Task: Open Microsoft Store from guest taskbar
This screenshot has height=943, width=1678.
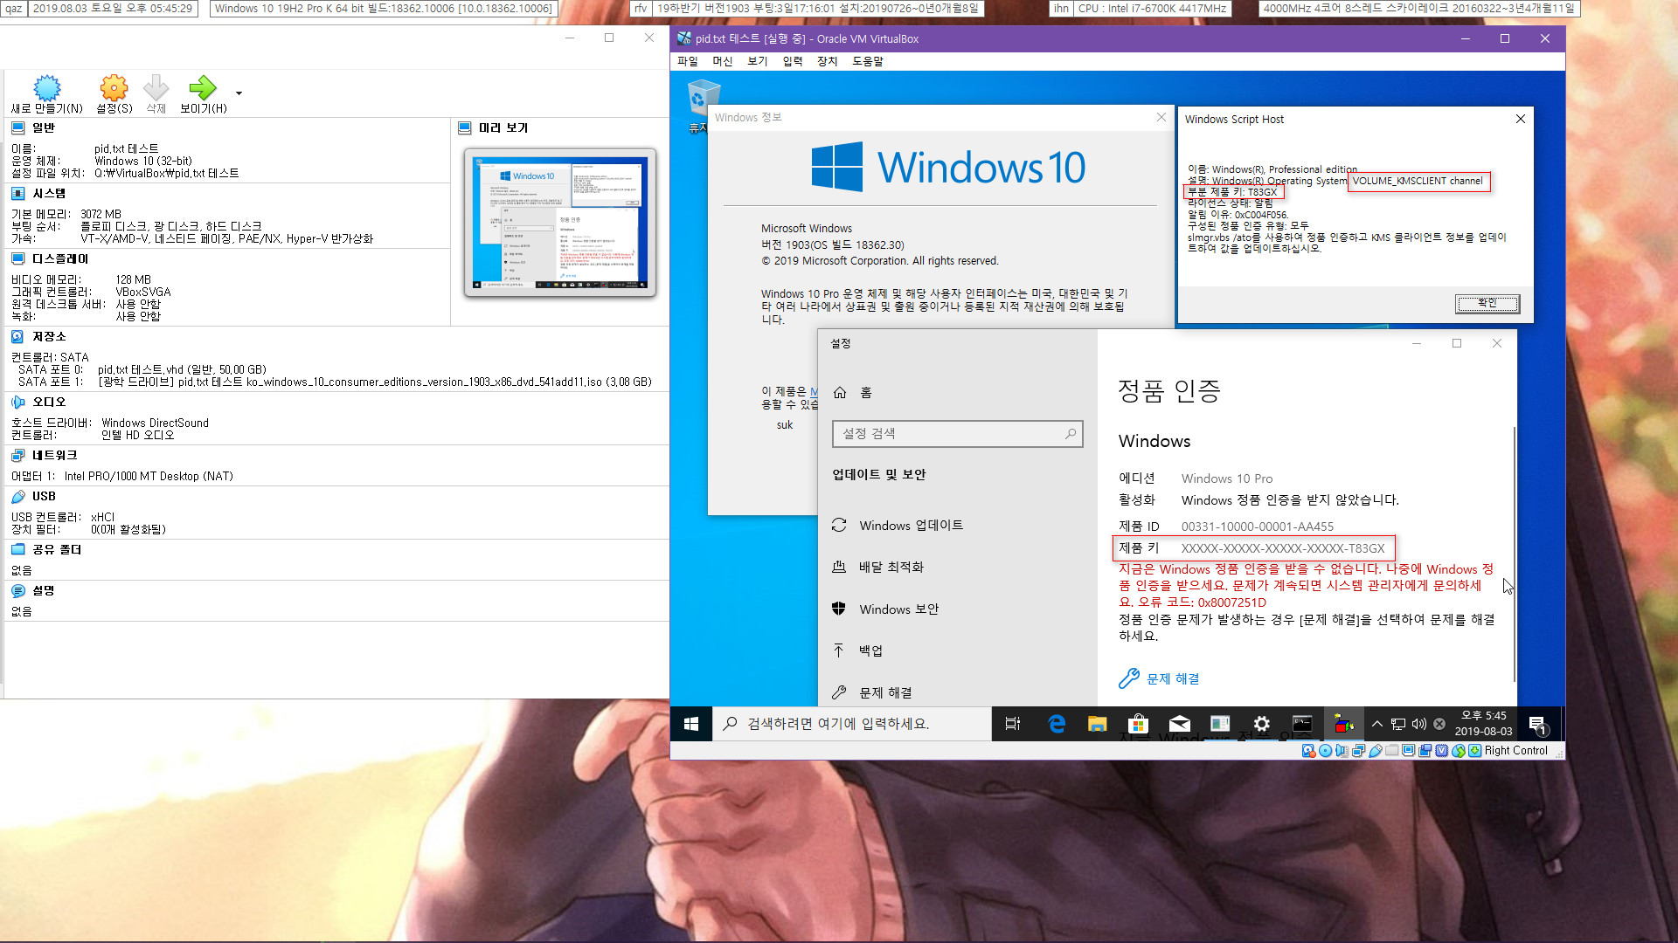Action: [x=1138, y=724]
